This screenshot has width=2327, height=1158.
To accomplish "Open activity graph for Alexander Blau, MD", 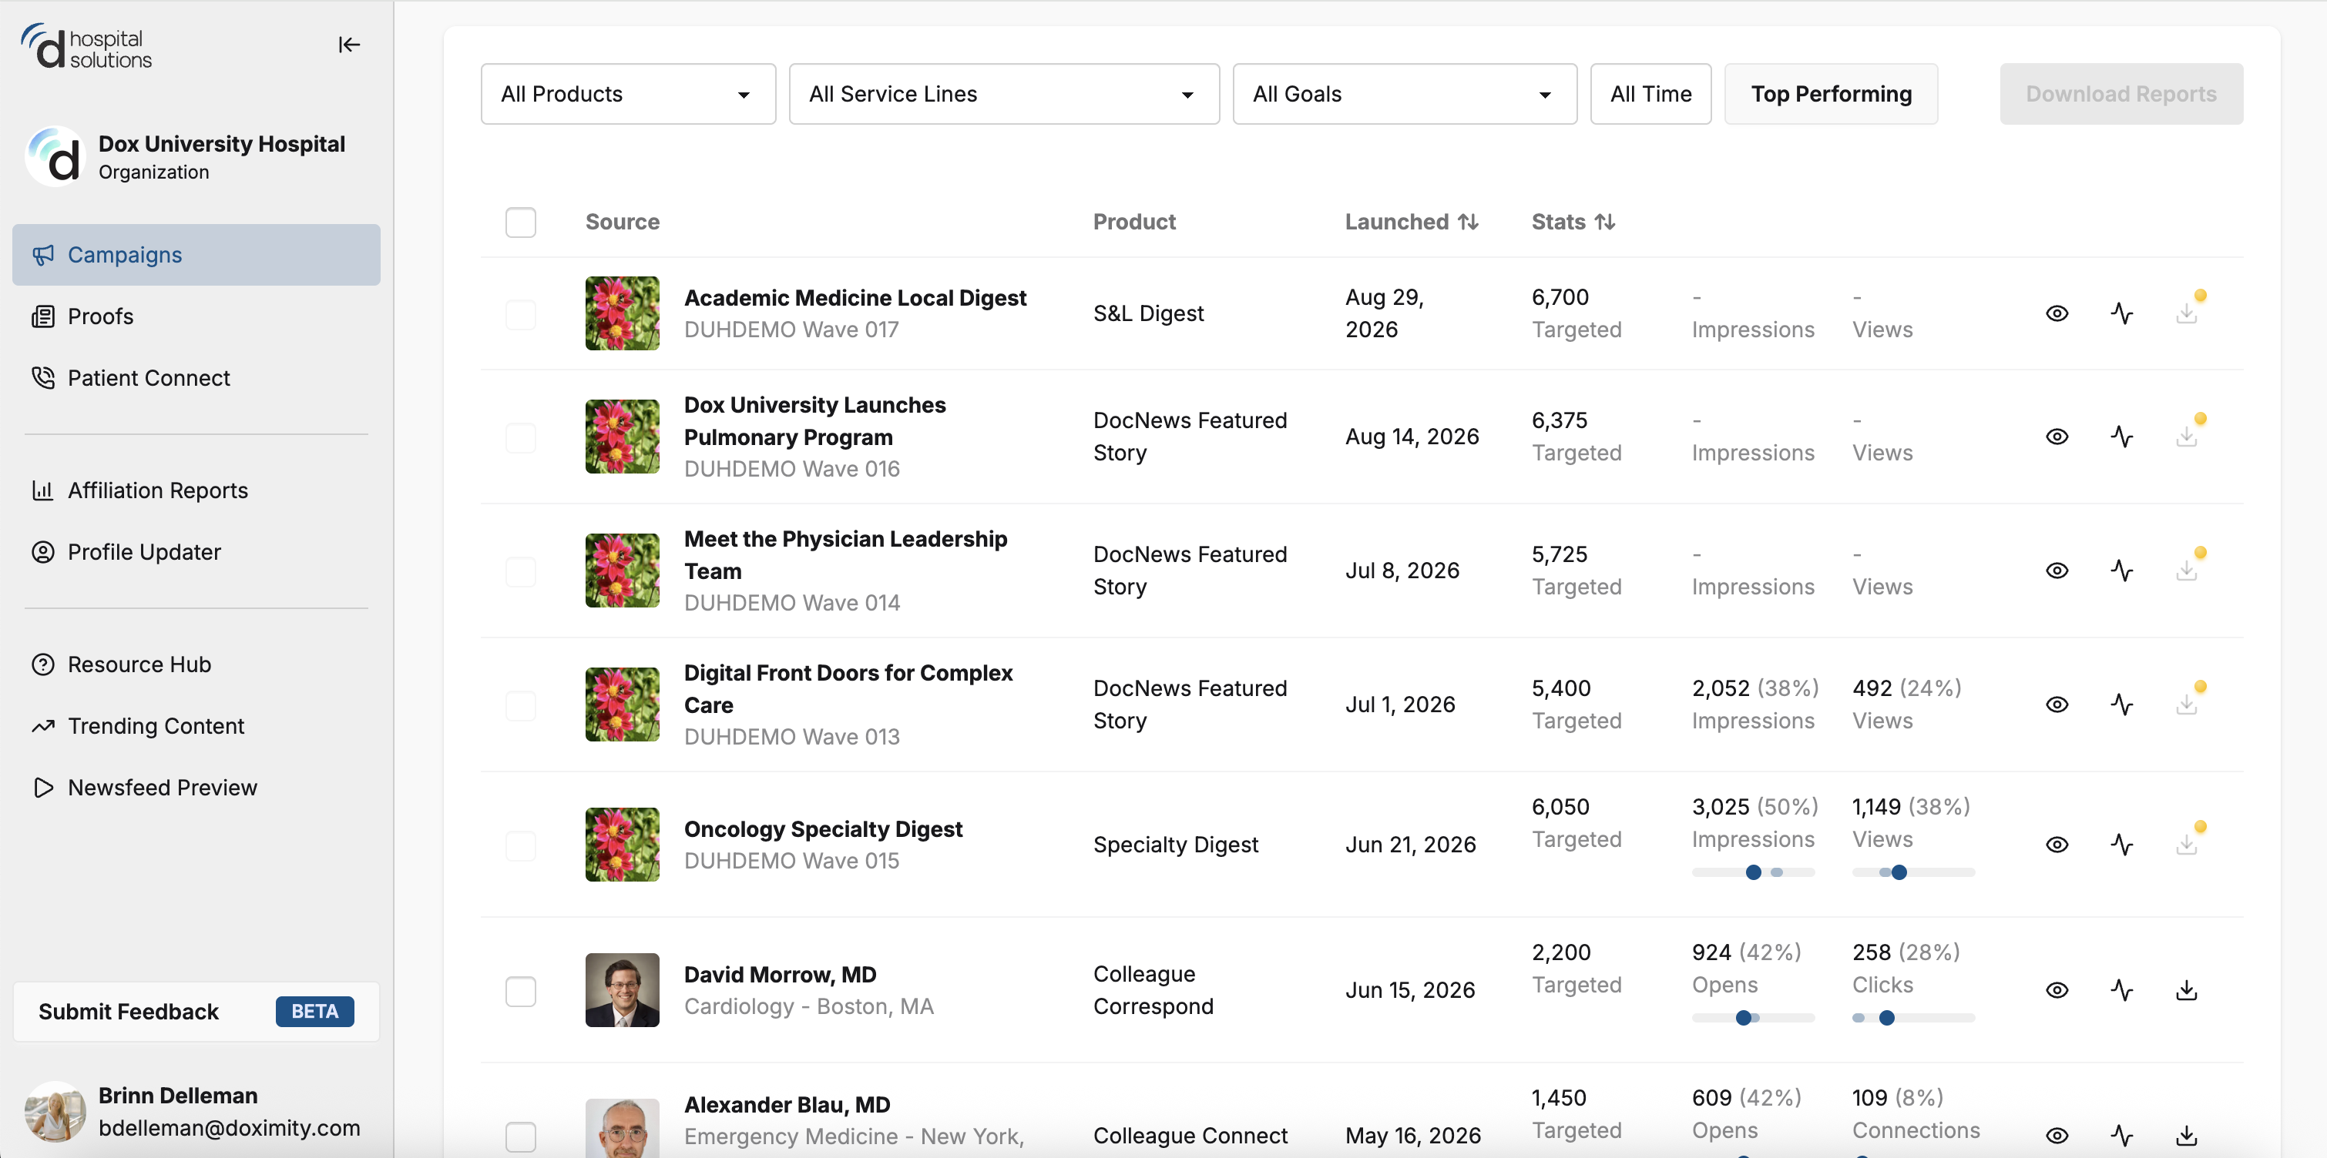I will pos(2122,1136).
